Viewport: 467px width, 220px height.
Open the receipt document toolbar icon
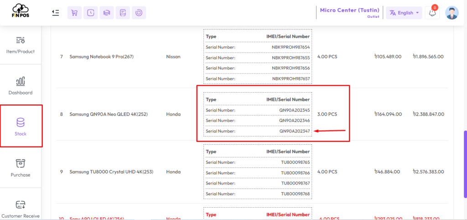coord(123,13)
